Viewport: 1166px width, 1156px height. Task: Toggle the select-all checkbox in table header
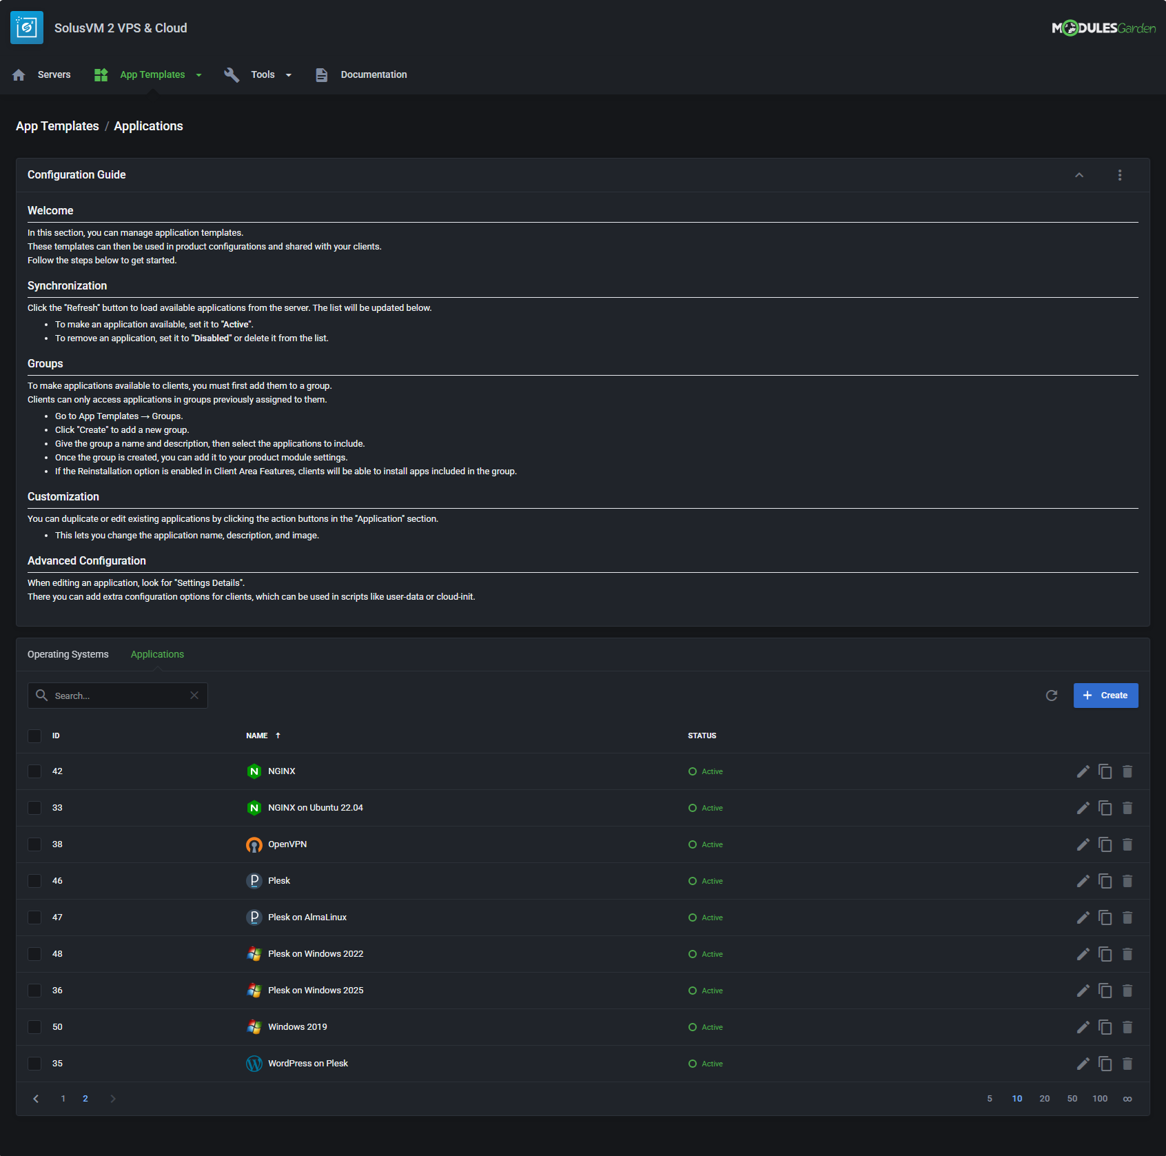click(x=34, y=736)
